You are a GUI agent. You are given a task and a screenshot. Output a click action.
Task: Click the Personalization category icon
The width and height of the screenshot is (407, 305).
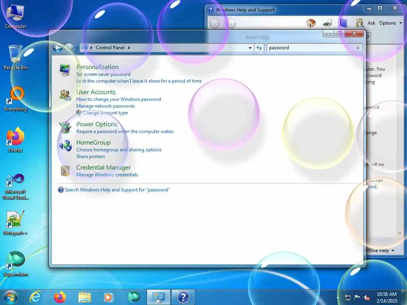tap(65, 70)
